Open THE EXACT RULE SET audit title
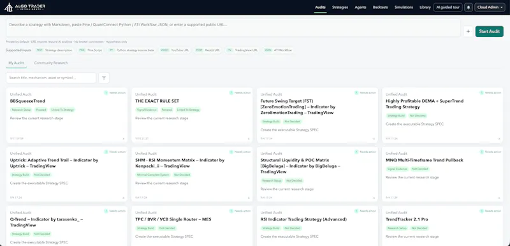The image size is (510, 246). point(157,101)
